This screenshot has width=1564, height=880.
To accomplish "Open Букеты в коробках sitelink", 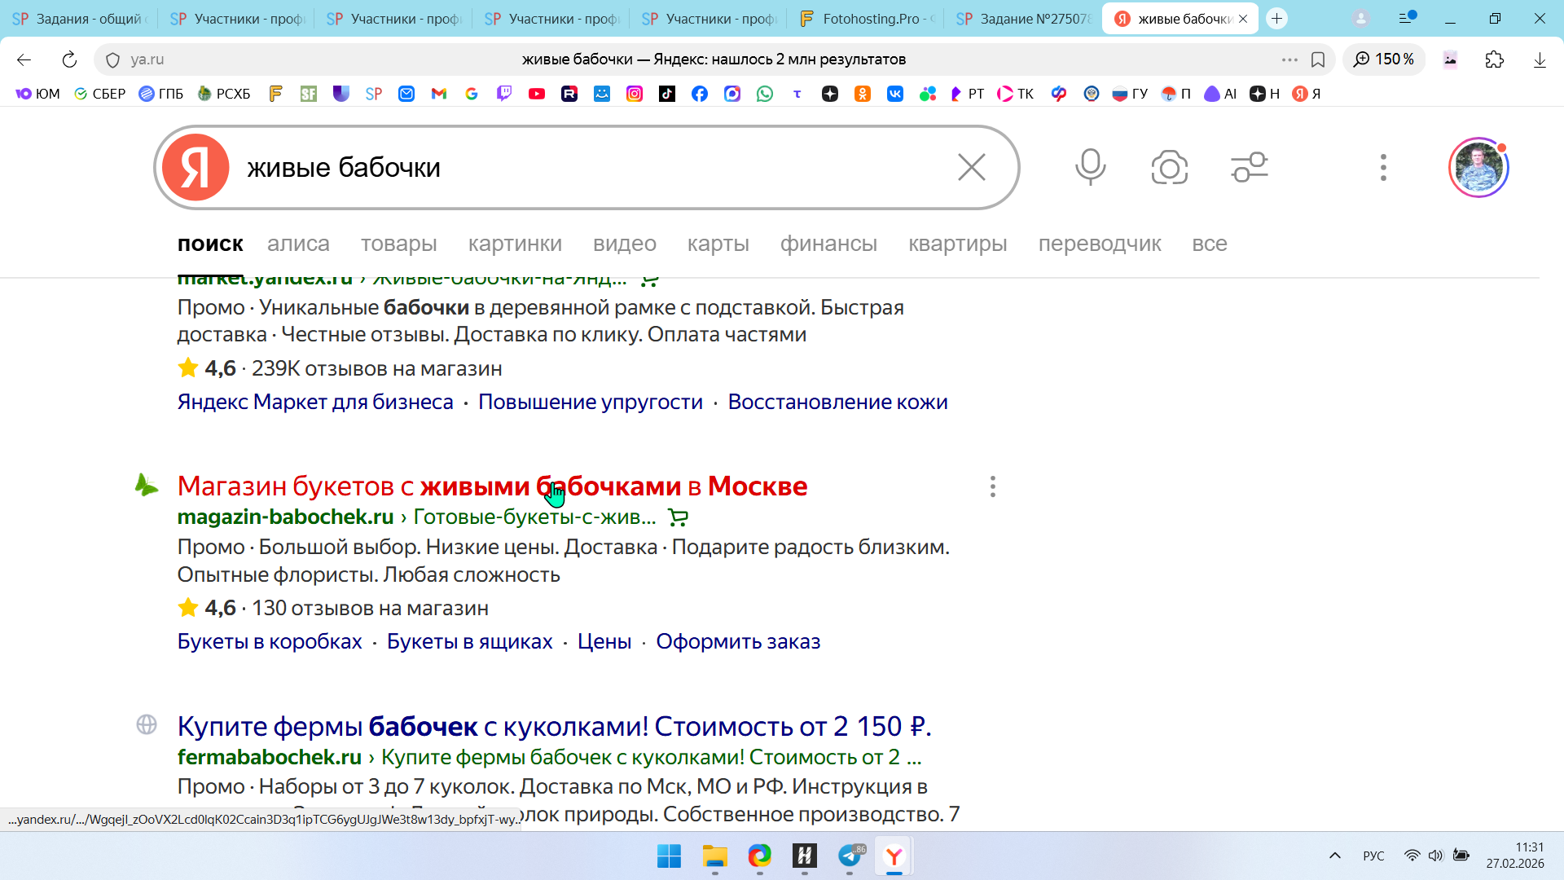I will [270, 641].
